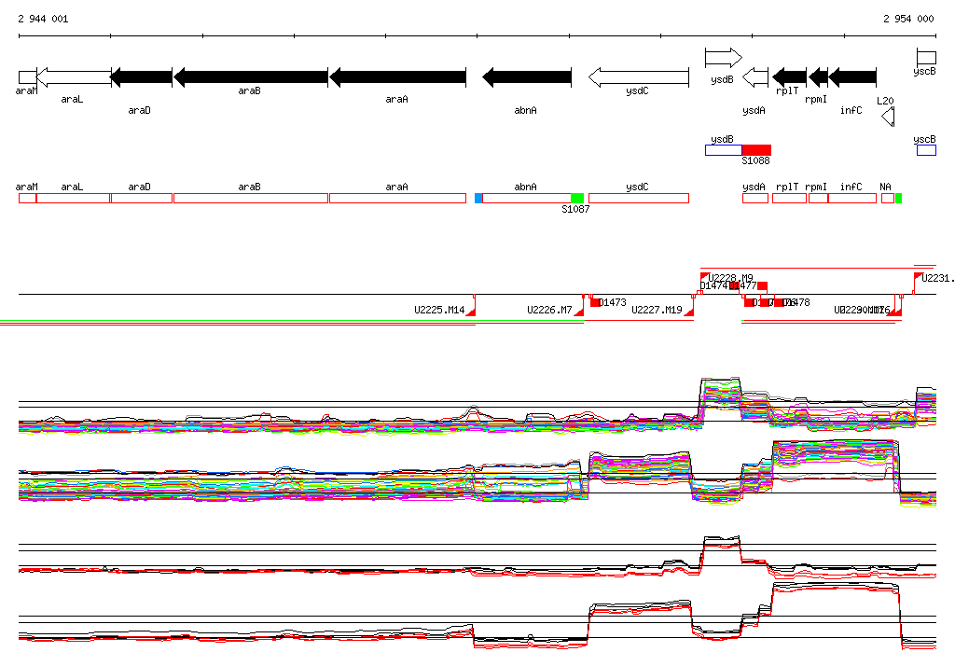Click the end coordinate 2 954 000

[x=908, y=19]
